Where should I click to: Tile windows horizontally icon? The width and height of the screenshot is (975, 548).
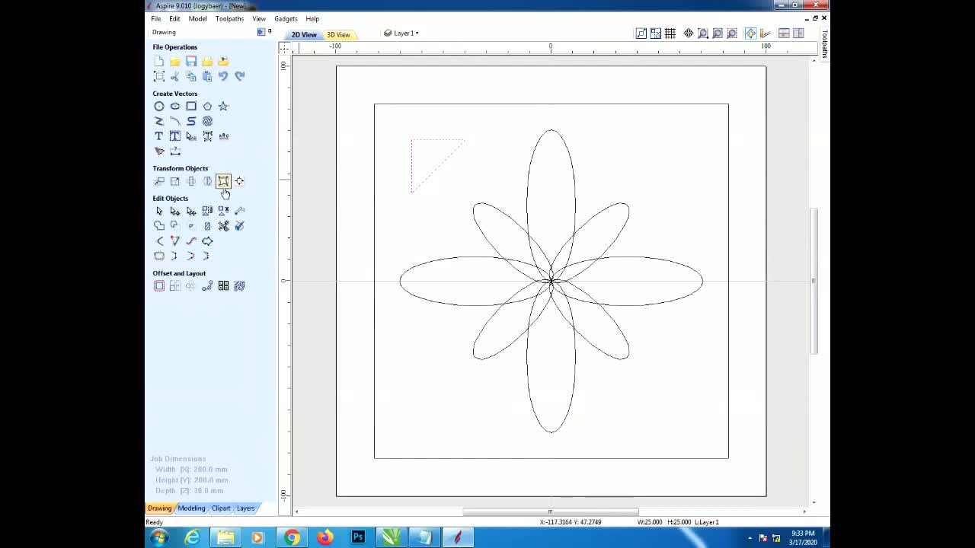click(x=784, y=33)
